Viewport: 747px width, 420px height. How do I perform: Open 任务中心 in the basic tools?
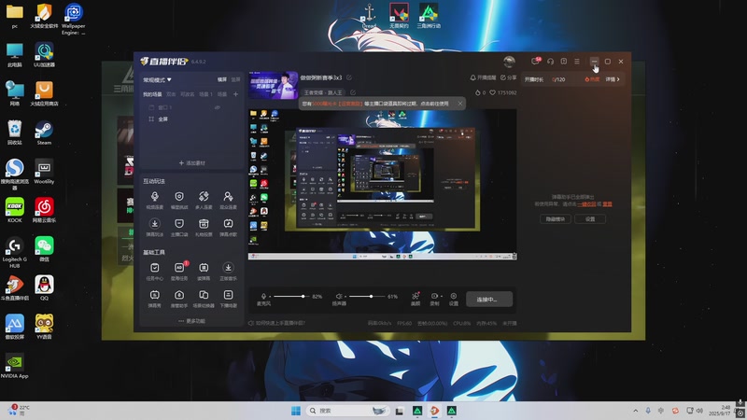(154, 268)
